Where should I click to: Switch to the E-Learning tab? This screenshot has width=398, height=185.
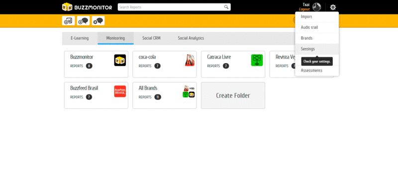click(x=80, y=38)
